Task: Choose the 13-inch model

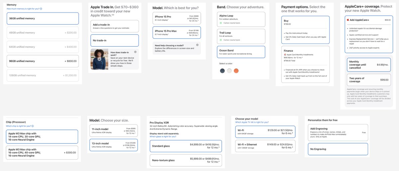Action: coord(113,145)
